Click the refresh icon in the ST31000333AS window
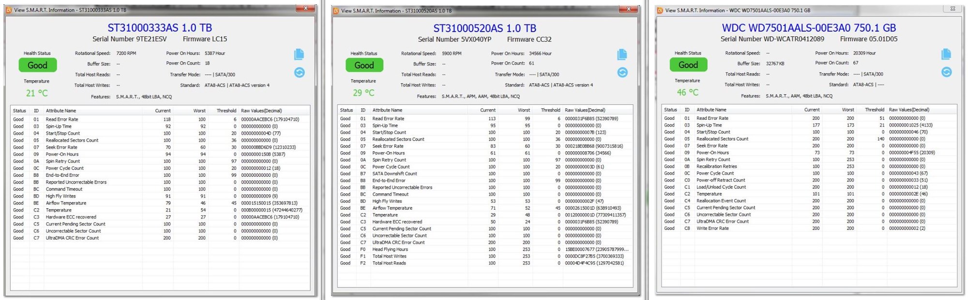Screen dimensions: 968x300 pos(299,72)
